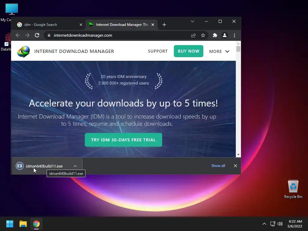Click the IDM globe logo
The width and height of the screenshot is (308, 231).
23,51
